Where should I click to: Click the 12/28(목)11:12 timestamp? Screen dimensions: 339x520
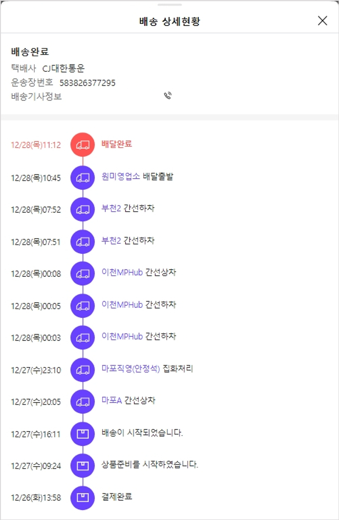pyautogui.click(x=36, y=145)
